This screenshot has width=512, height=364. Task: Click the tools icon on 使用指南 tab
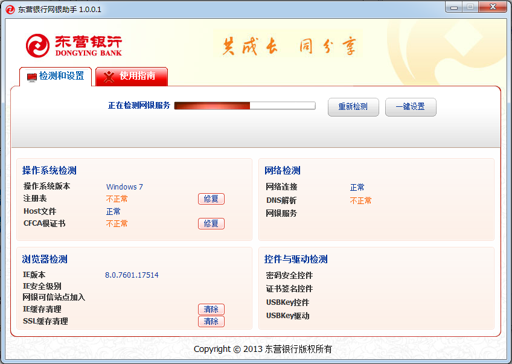click(109, 77)
